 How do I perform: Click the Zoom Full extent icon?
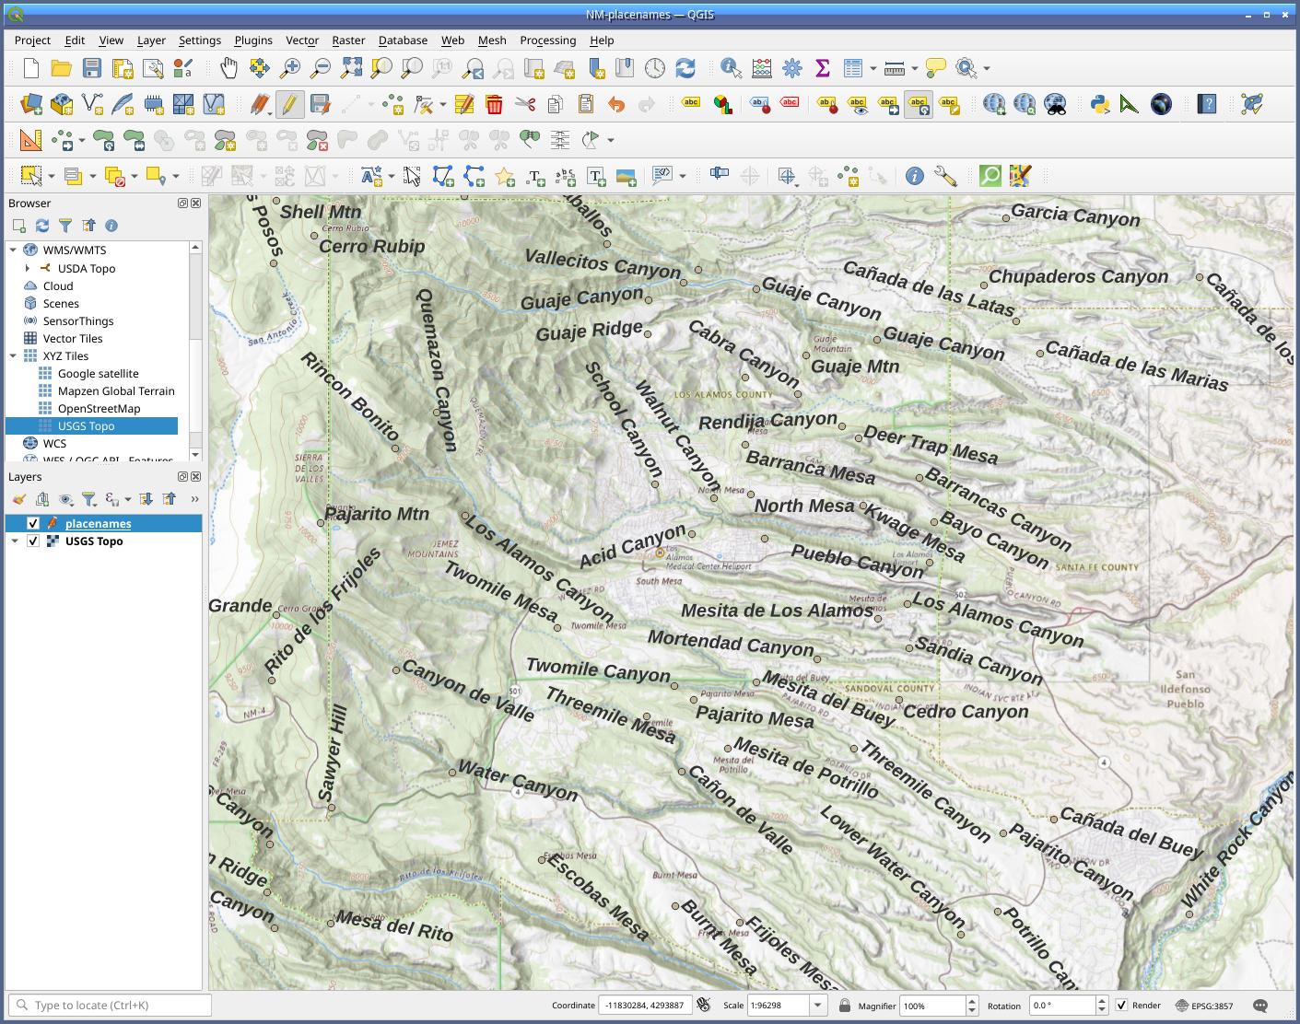[x=351, y=68]
